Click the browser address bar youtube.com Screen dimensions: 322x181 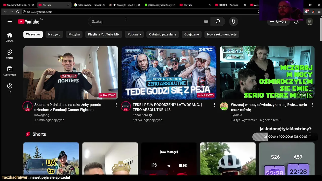coord(141,12)
